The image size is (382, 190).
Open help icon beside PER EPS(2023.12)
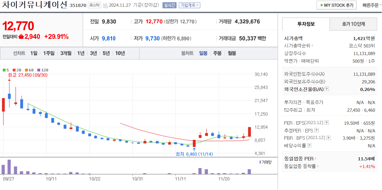tap(327, 123)
